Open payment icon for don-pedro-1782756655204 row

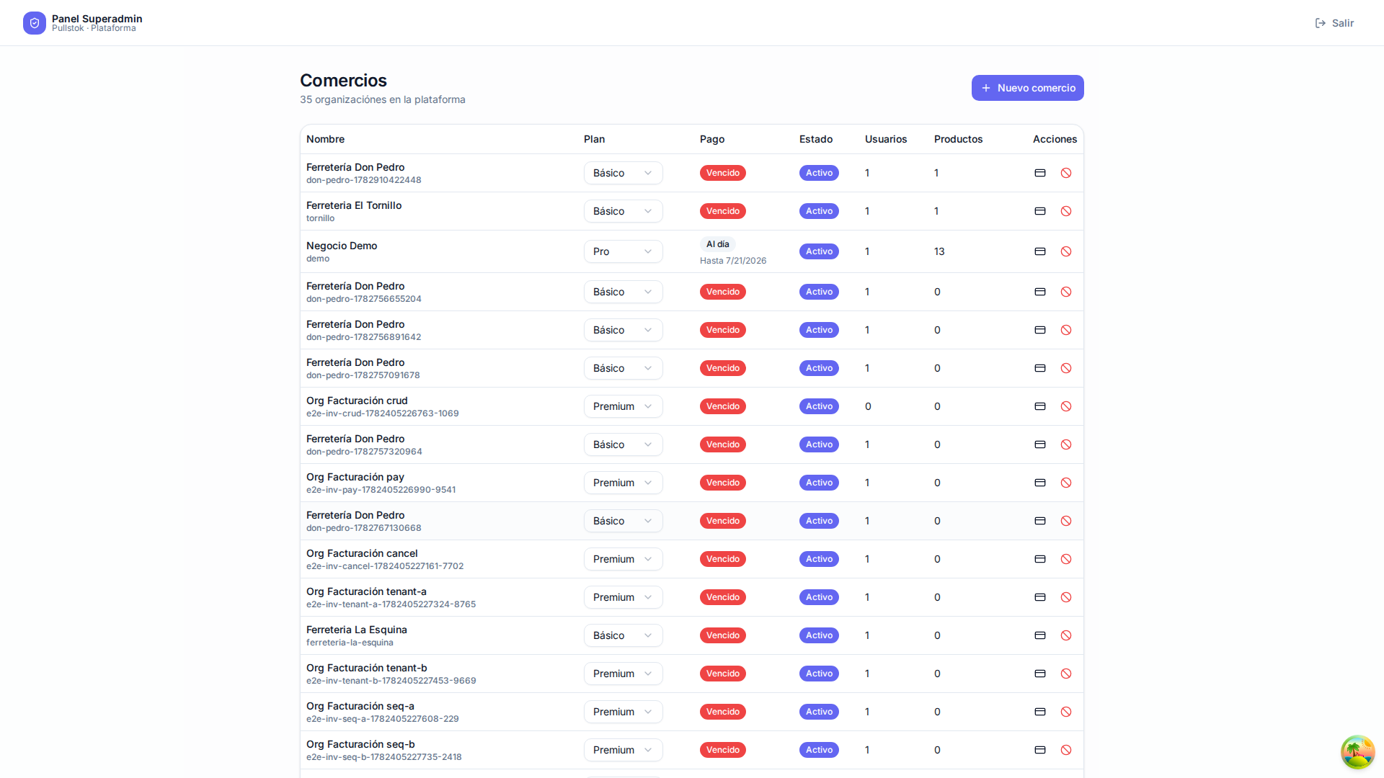coord(1040,292)
